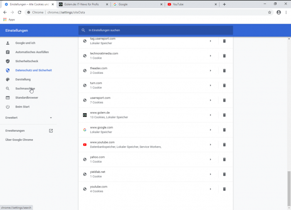The width and height of the screenshot is (291, 210).
Task: Go back to previous page
Action: coord(5,12)
